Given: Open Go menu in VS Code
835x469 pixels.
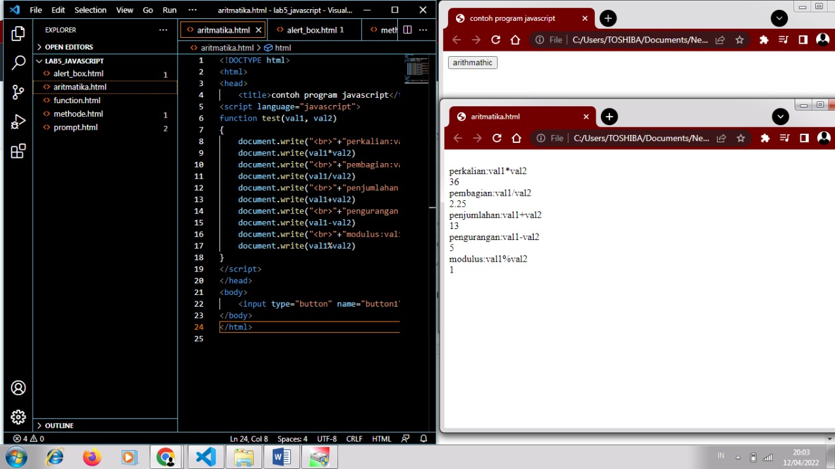Looking at the screenshot, I should pyautogui.click(x=148, y=10).
